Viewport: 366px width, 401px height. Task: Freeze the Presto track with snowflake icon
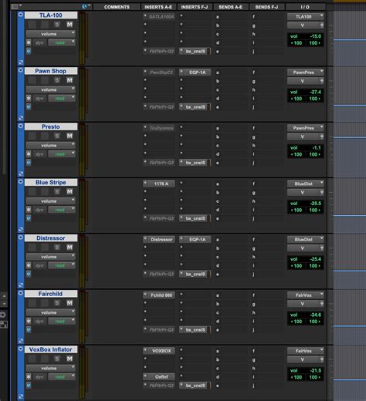pos(29,154)
